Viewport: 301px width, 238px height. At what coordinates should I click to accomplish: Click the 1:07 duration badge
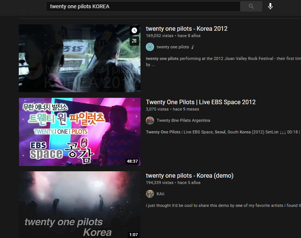(x=133, y=235)
